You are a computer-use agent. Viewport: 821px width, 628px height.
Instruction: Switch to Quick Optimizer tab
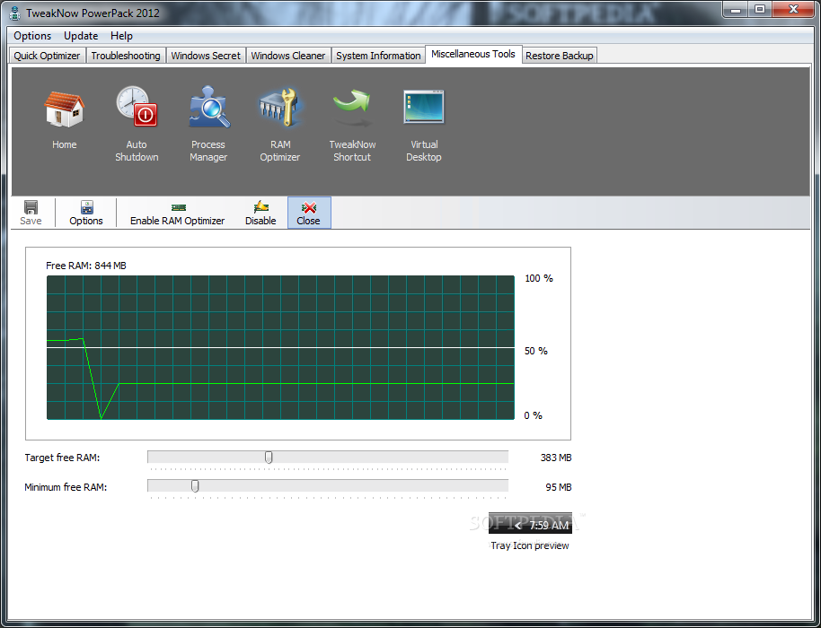point(47,56)
